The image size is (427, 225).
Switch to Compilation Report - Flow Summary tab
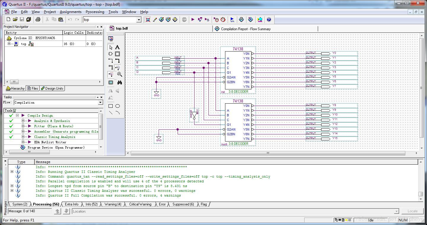(265, 29)
